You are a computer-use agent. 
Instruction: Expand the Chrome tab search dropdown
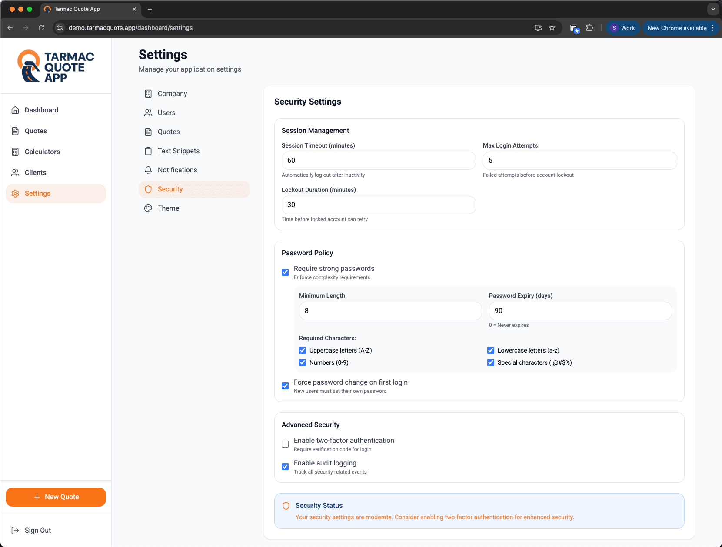[713, 9]
